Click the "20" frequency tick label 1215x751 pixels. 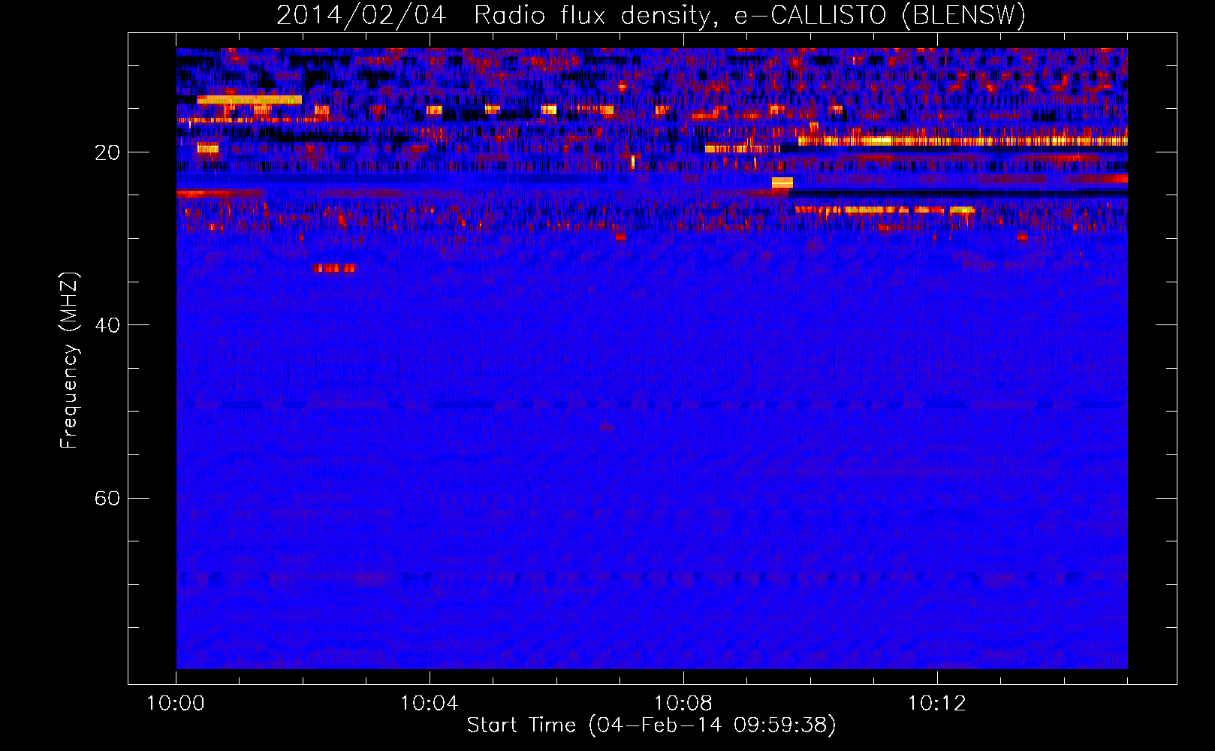(107, 152)
